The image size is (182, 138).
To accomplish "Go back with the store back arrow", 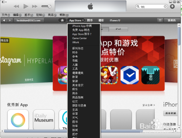I will point(4,20).
